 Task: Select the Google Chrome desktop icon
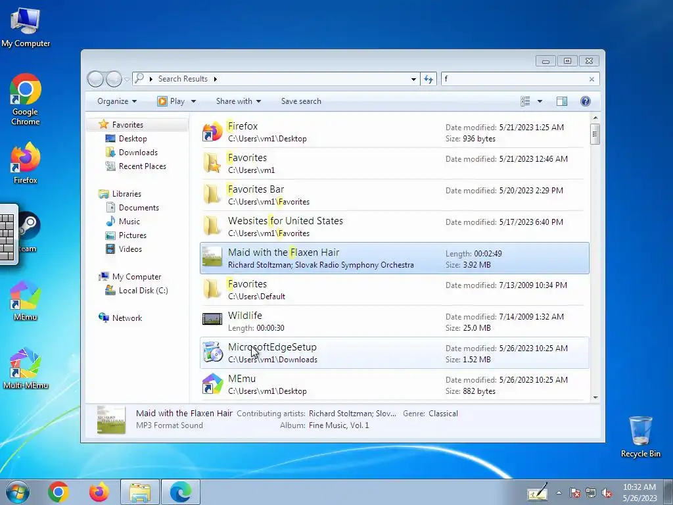(26, 100)
